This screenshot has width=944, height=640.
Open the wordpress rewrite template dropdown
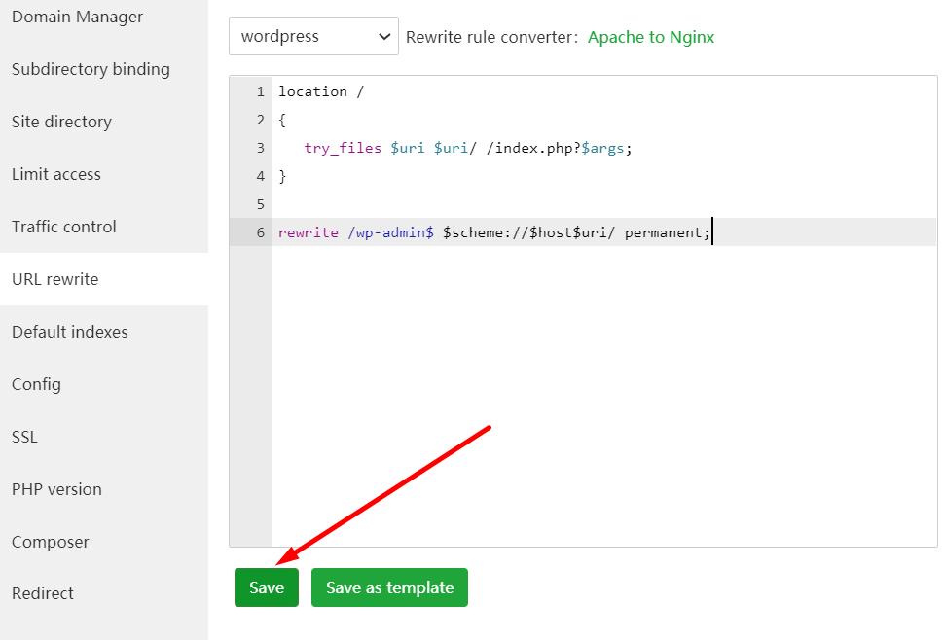coord(313,37)
